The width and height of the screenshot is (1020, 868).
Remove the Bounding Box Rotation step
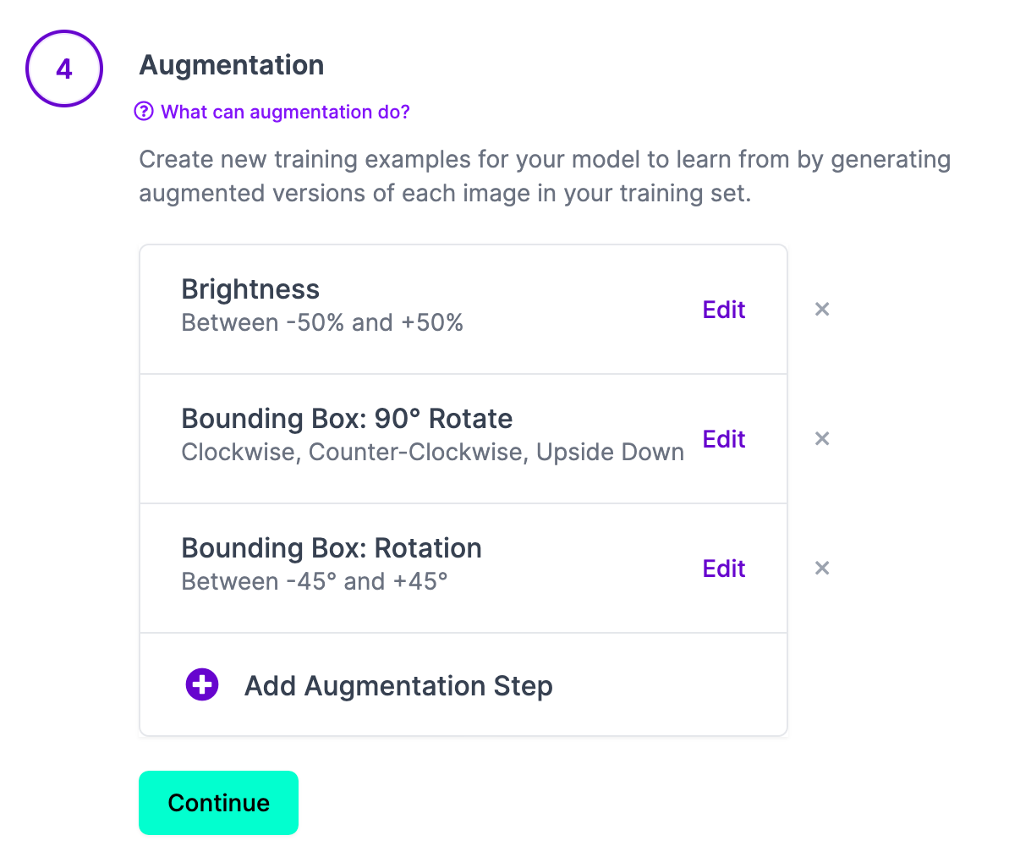(821, 569)
